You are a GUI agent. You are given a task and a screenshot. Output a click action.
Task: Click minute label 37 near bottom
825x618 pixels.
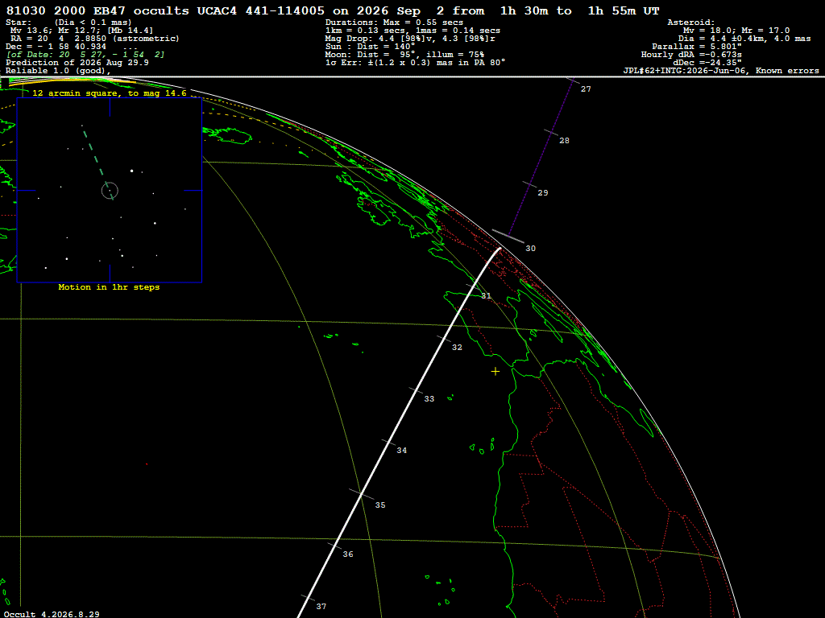pos(321,607)
